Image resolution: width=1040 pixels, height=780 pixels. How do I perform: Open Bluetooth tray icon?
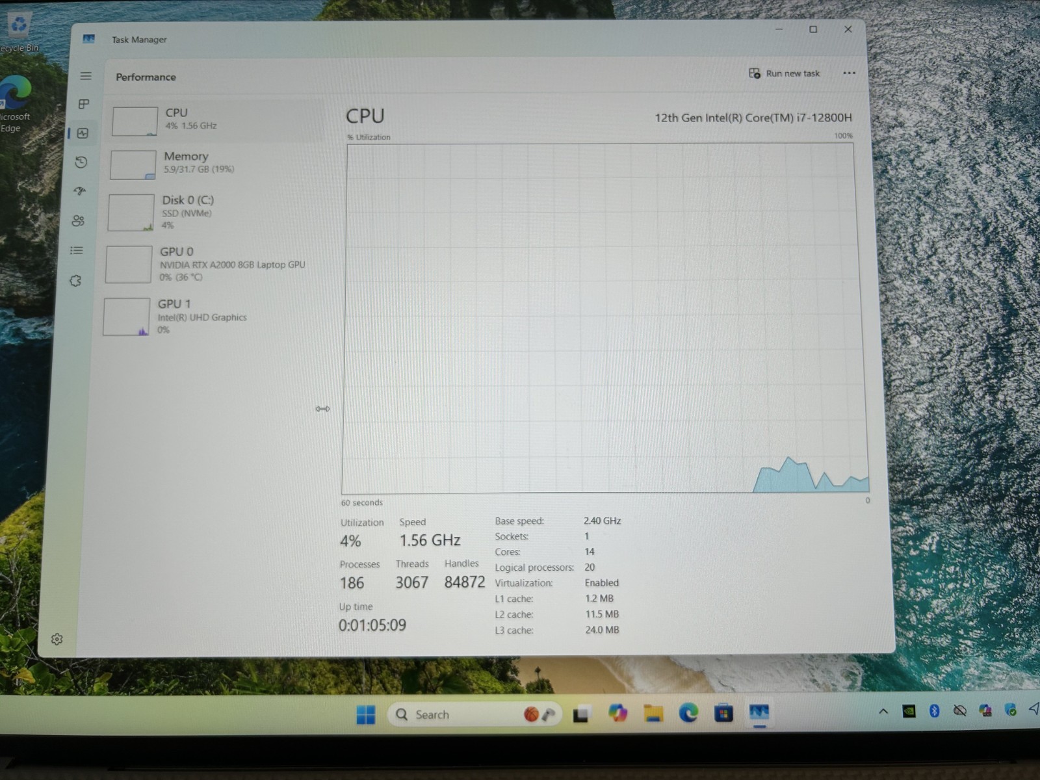(x=934, y=710)
